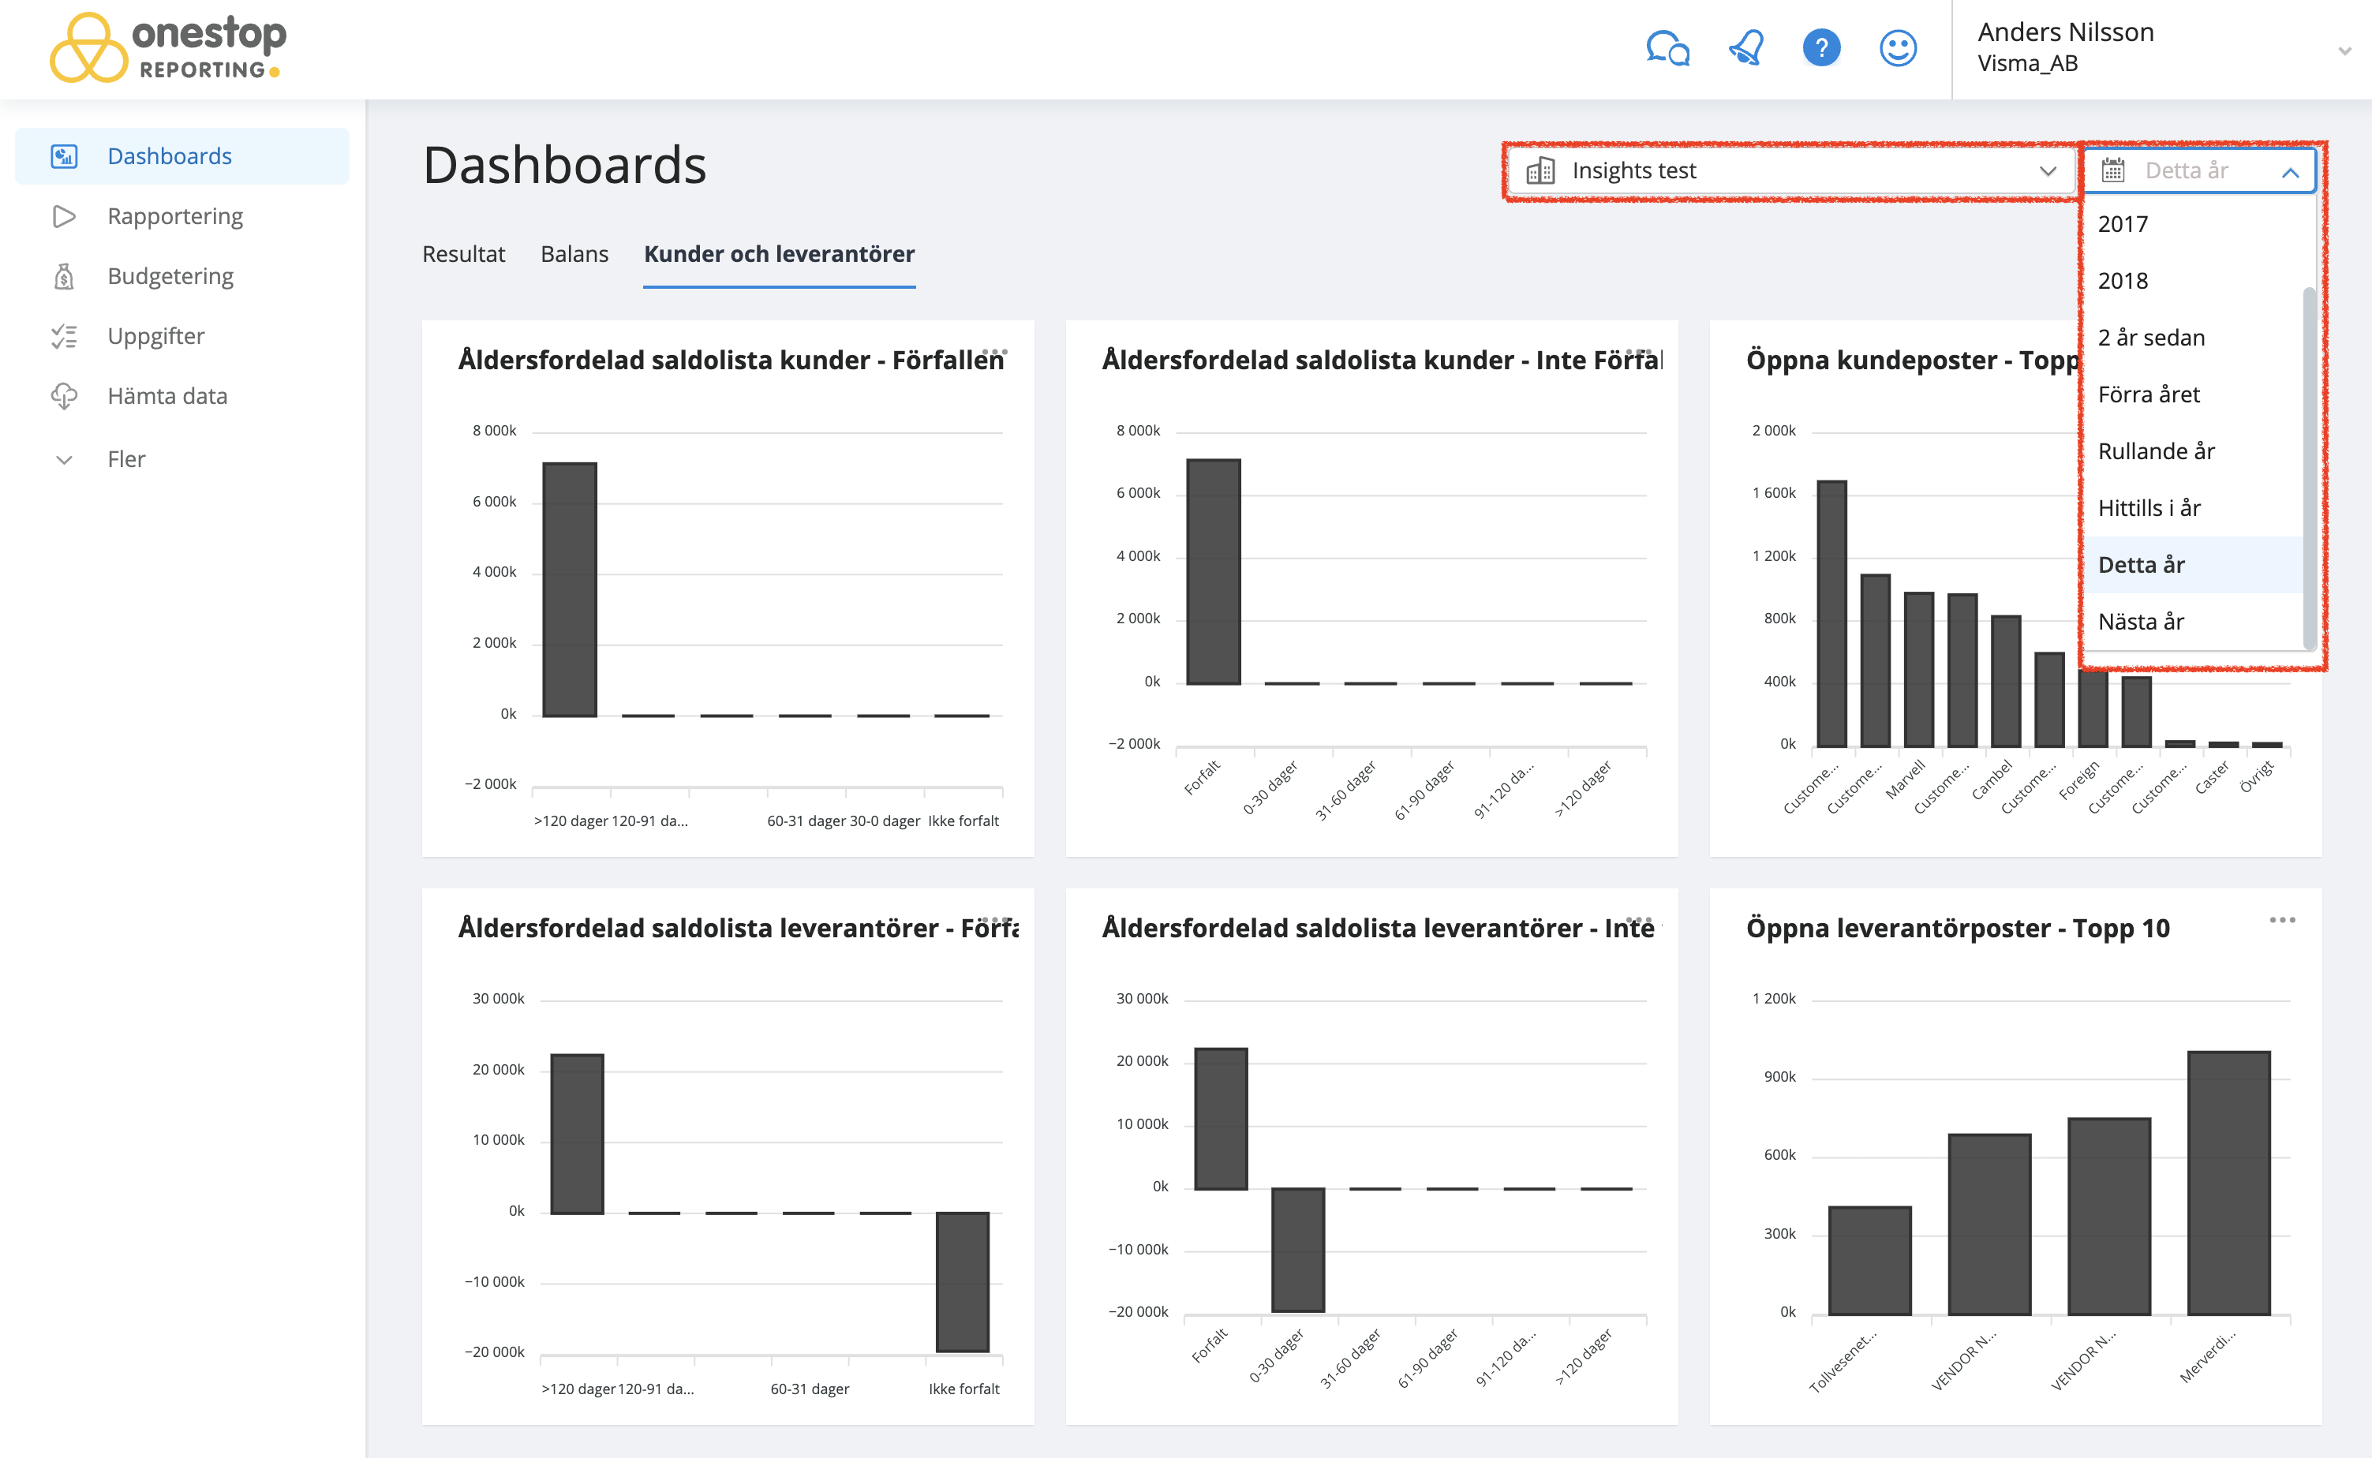Expand Anders Nilsson user menu arrow
Screen dimensions: 2372x1458
[2344, 50]
